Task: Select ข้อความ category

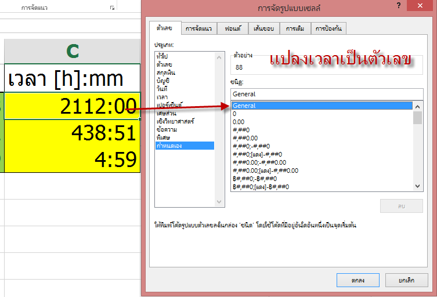Action: [185, 129]
